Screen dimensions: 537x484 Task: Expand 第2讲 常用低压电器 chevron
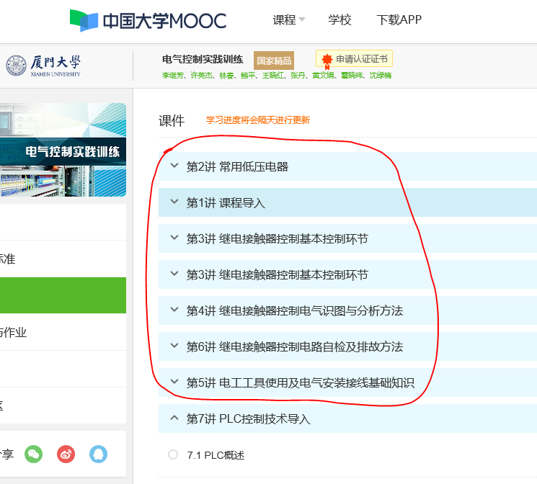coord(174,166)
